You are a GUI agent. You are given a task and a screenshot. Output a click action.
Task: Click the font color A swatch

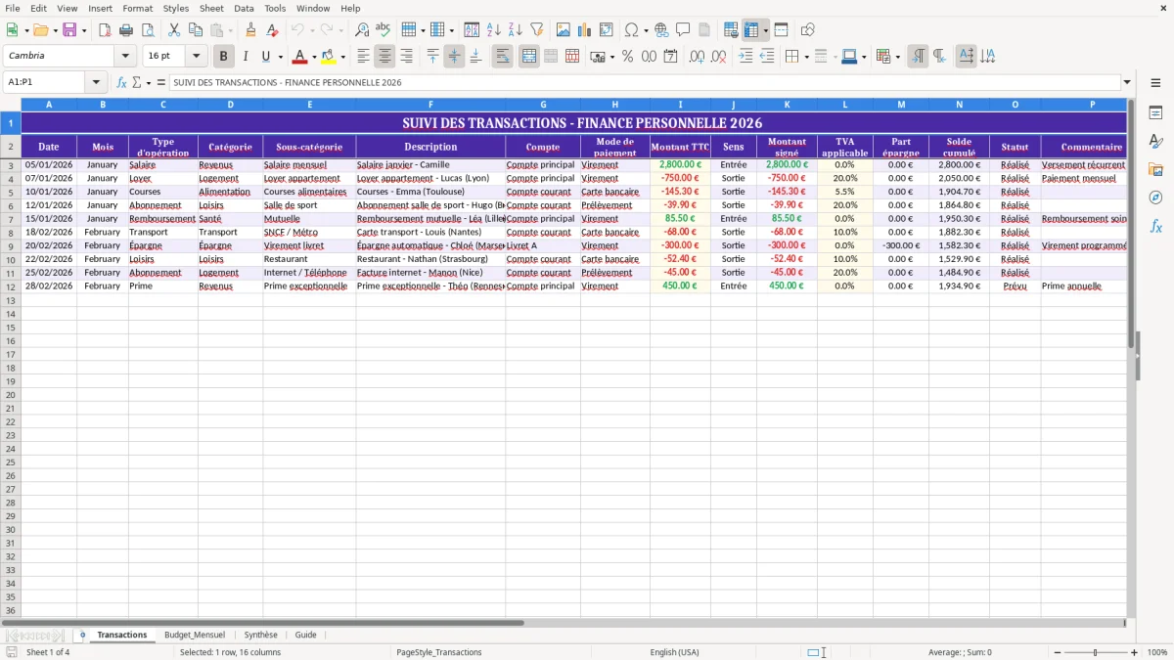[300, 57]
